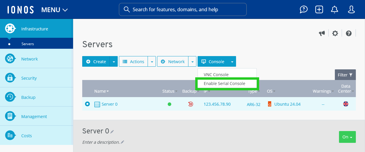Click the Infrastructure sidebar icon
The width and height of the screenshot is (365, 152).
(x=10, y=29)
